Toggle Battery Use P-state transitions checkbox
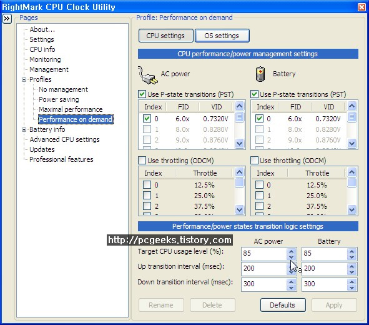Image resolution: width=369 pixels, height=325 pixels. (254, 94)
